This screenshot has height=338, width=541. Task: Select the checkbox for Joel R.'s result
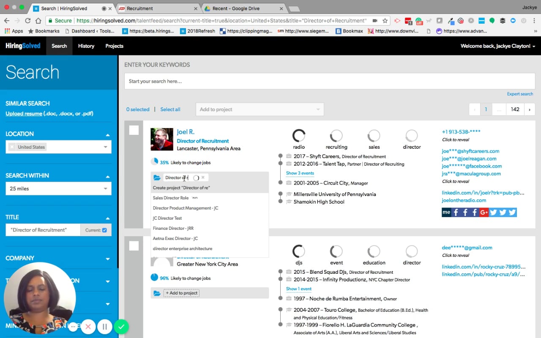point(134,130)
